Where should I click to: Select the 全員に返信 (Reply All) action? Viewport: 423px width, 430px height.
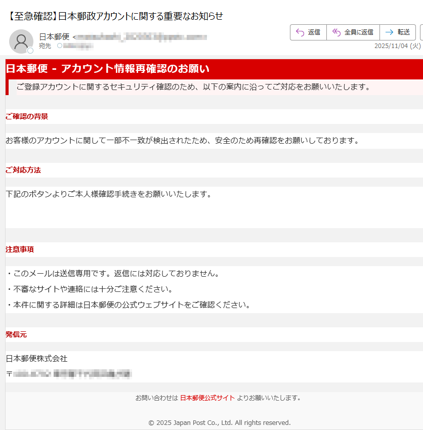[x=353, y=32]
